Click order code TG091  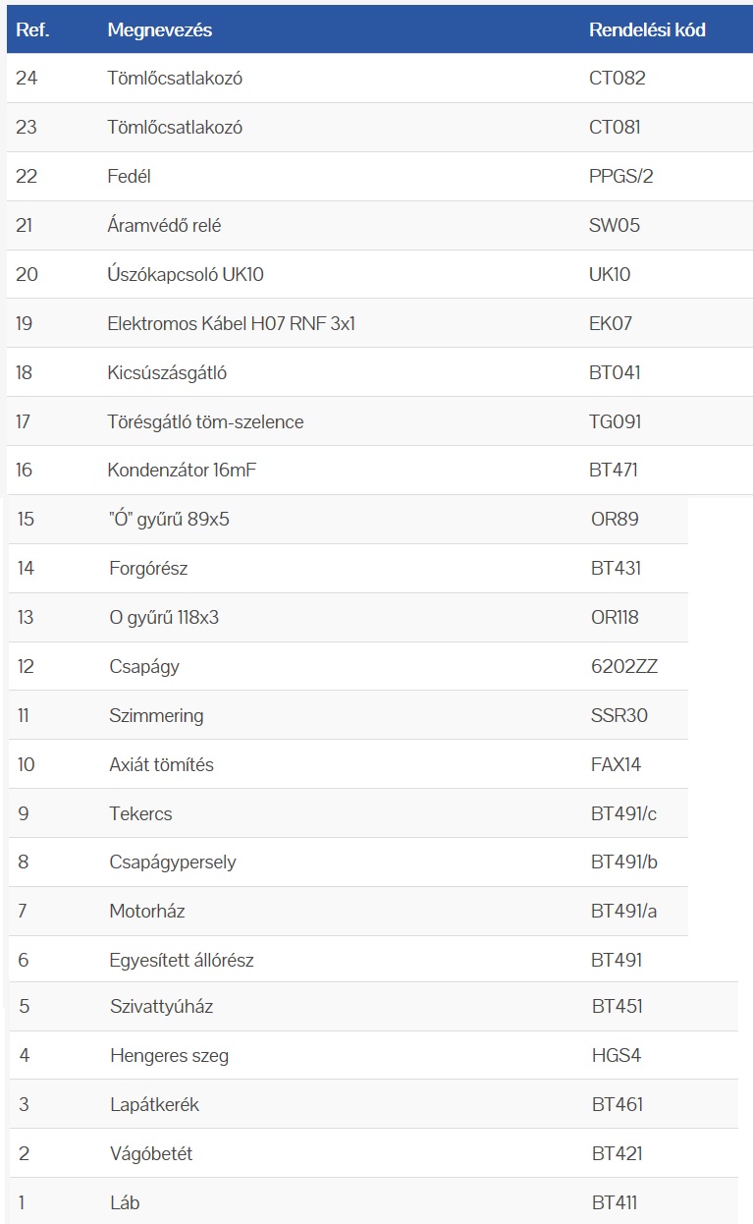[x=616, y=421]
